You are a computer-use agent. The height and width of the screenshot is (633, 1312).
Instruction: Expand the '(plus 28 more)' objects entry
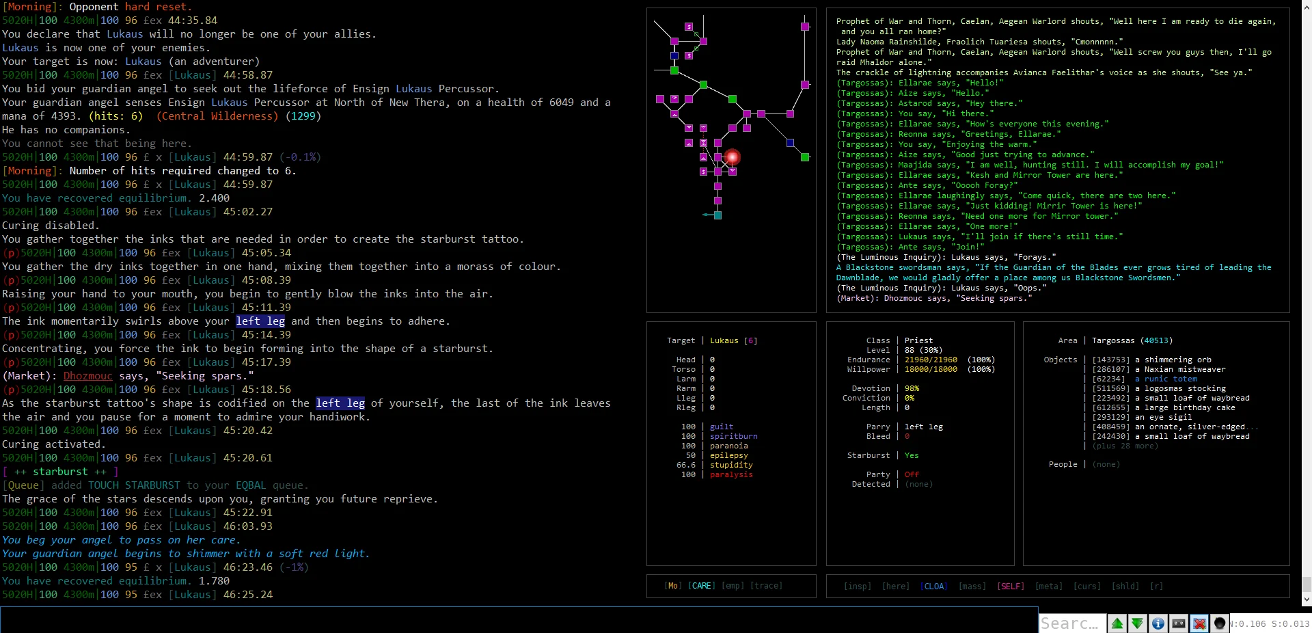pyautogui.click(x=1125, y=446)
